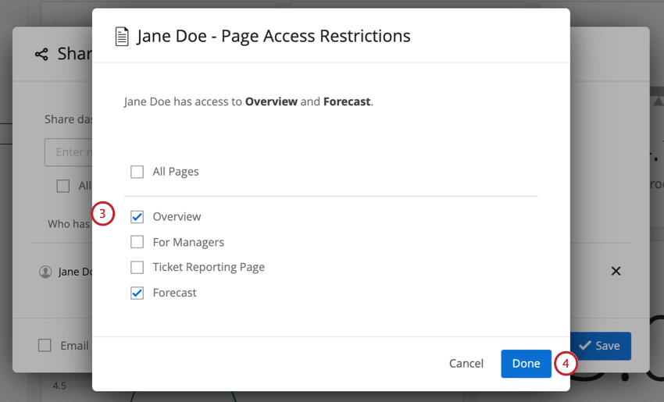Confirm the restrictions with the Done button

coord(526,364)
